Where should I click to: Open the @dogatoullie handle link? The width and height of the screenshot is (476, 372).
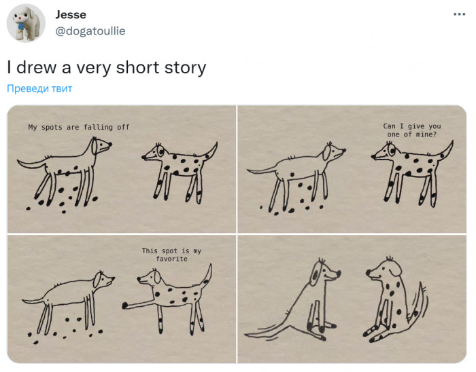click(90, 31)
